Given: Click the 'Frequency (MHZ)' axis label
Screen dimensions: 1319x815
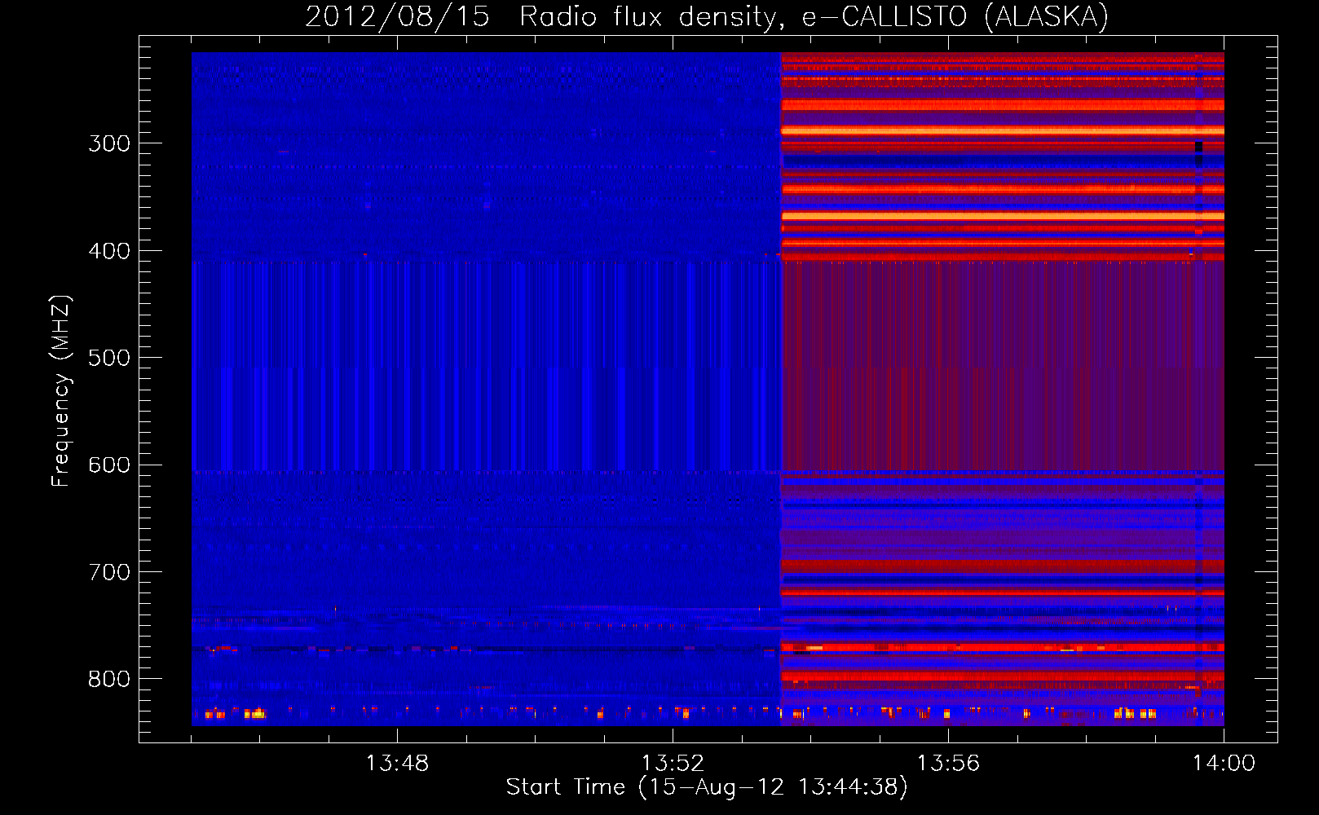Looking at the screenshot, I should pos(61,391).
